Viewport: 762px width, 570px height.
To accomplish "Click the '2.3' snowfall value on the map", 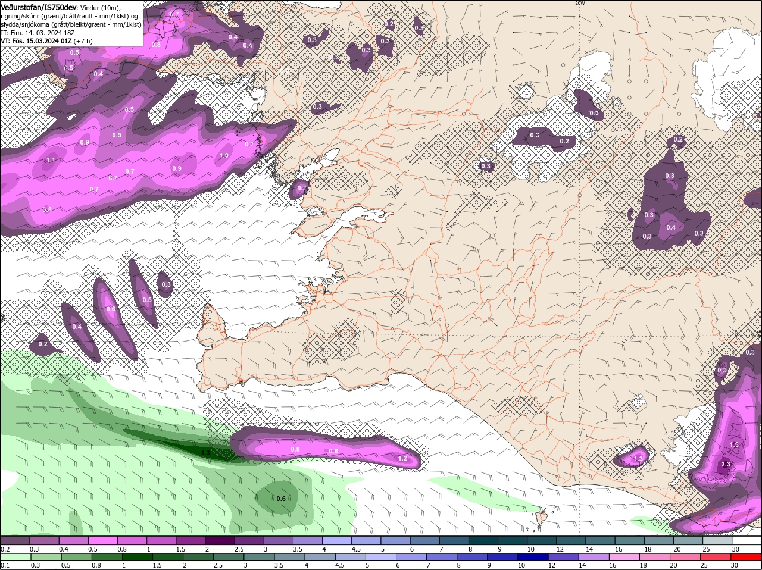I will click(x=726, y=465).
